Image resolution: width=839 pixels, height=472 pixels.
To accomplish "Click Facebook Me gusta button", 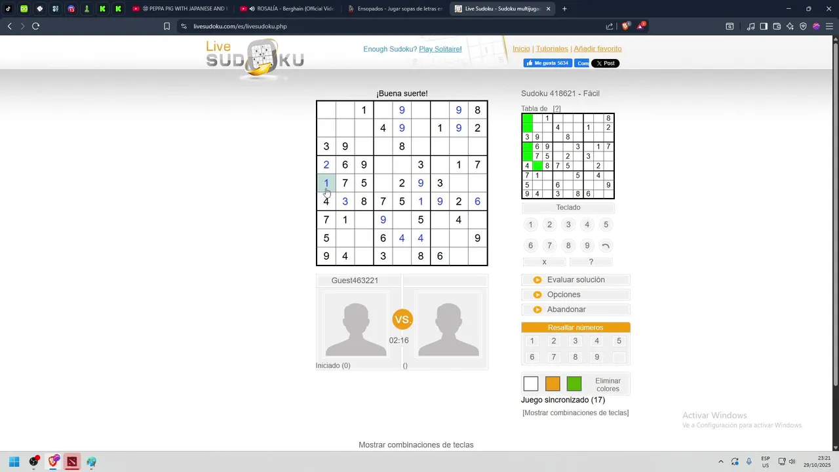I will pyautogui.click(x=548, y=63).
